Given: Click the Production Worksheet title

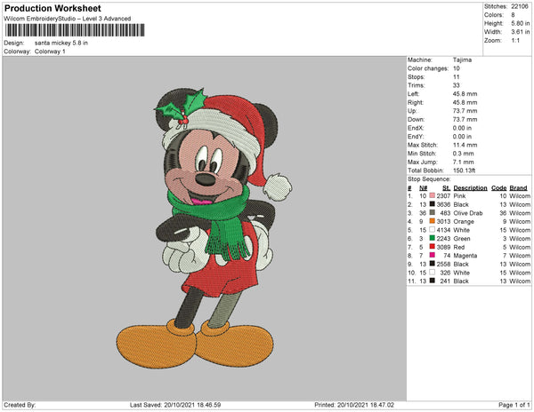Looking at the screenshot, I should click(53, 8).
